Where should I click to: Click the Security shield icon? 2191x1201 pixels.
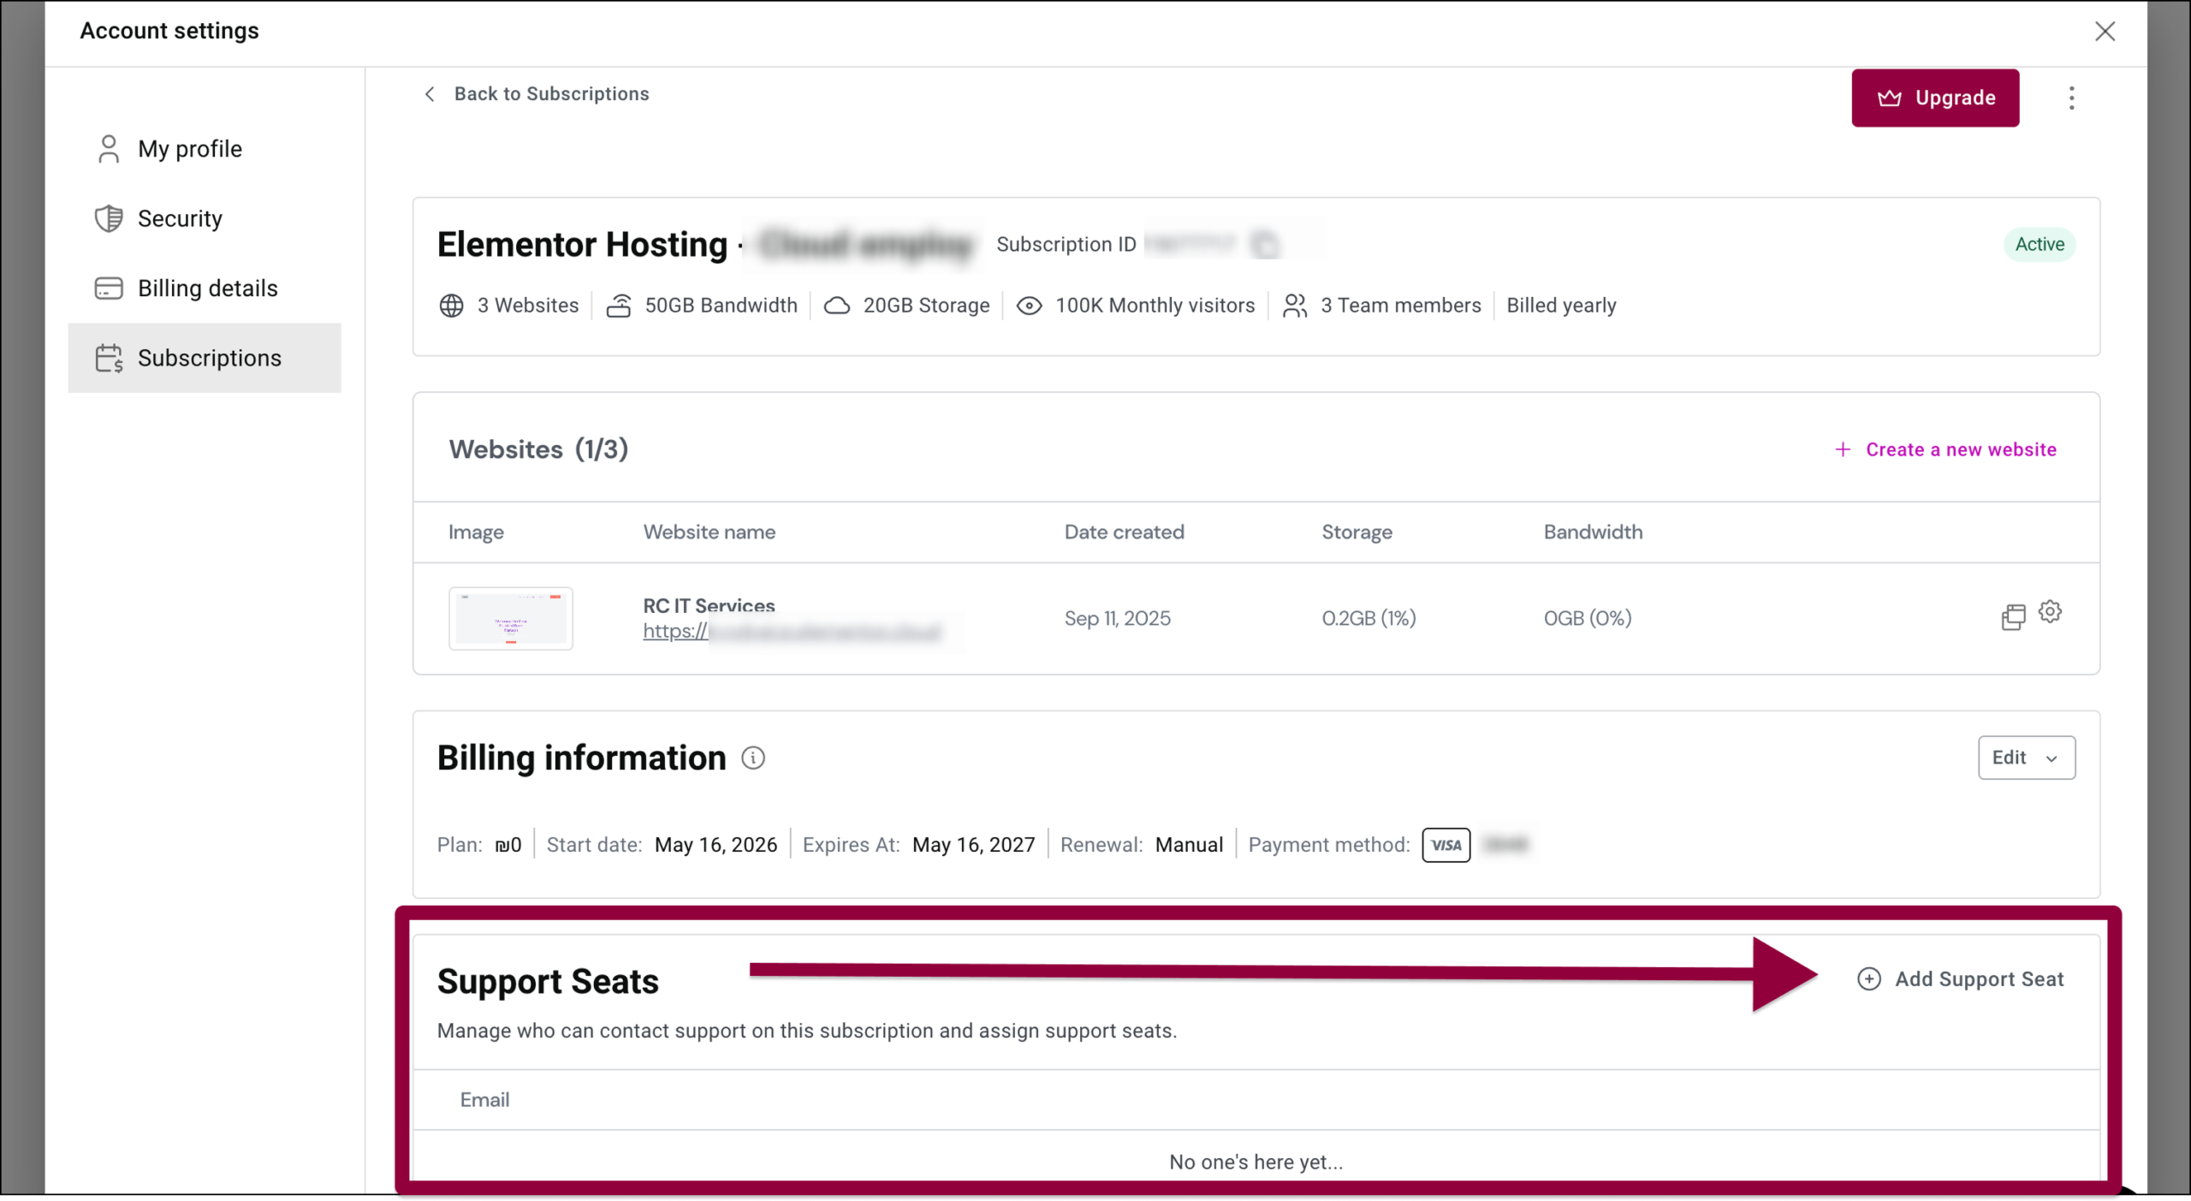point(109,218)
